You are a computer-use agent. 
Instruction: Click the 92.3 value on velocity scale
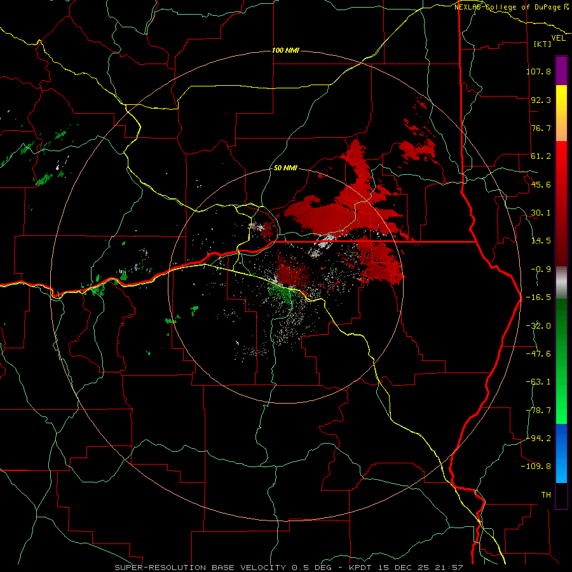[541, 100]
